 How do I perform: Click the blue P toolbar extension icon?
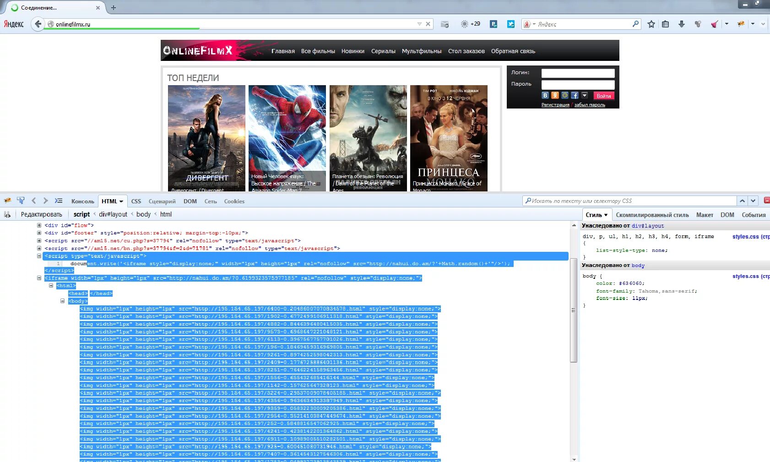493,24
